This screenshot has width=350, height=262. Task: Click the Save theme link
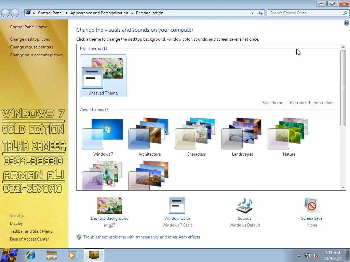272,103
